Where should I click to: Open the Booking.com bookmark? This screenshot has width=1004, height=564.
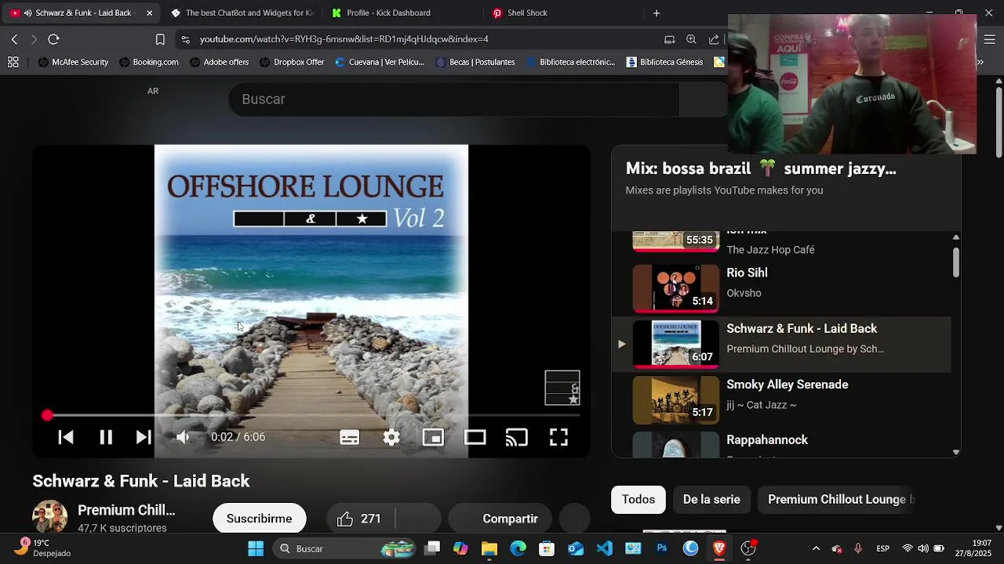point(149,62)
